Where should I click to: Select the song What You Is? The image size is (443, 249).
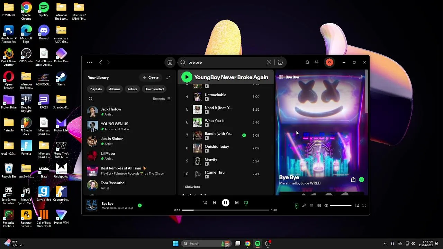click(215, 121)
